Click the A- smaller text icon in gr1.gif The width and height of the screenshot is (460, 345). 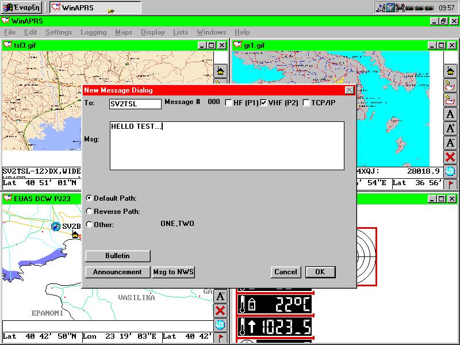[x=450, y=143]
